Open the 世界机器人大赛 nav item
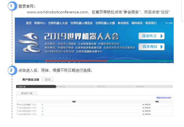 [105, 23]
